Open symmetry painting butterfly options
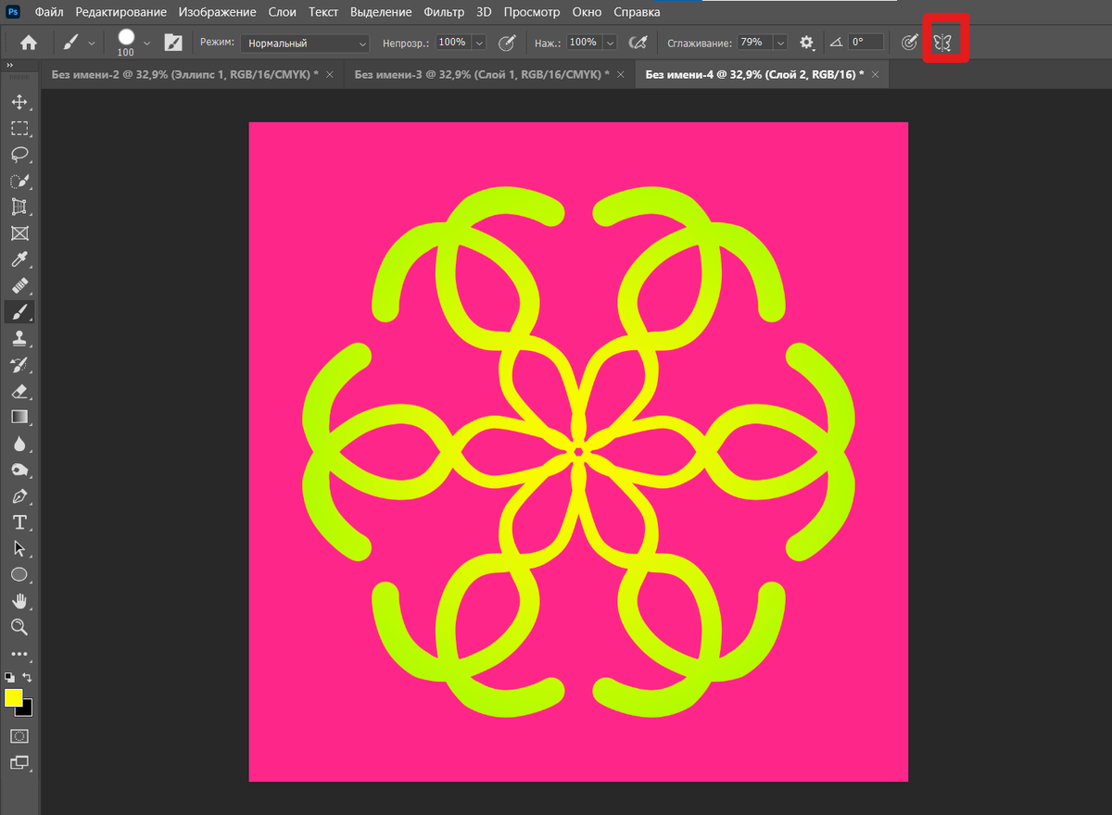Viewport: 1112px width, 815px height. pyautogui.click(x=942, y=43)
